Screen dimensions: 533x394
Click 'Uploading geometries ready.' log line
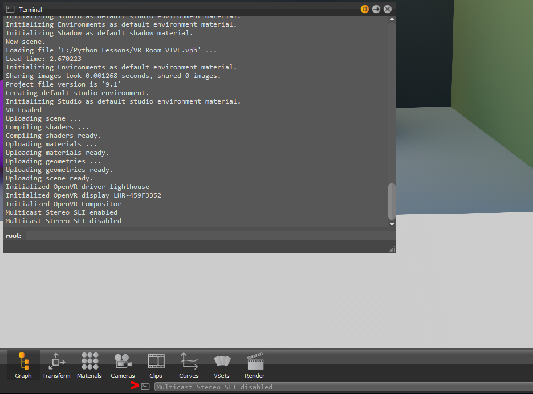(59, 170)
